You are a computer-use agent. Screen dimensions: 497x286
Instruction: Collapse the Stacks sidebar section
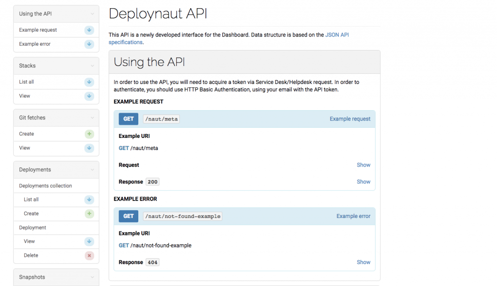click(92, 66)
